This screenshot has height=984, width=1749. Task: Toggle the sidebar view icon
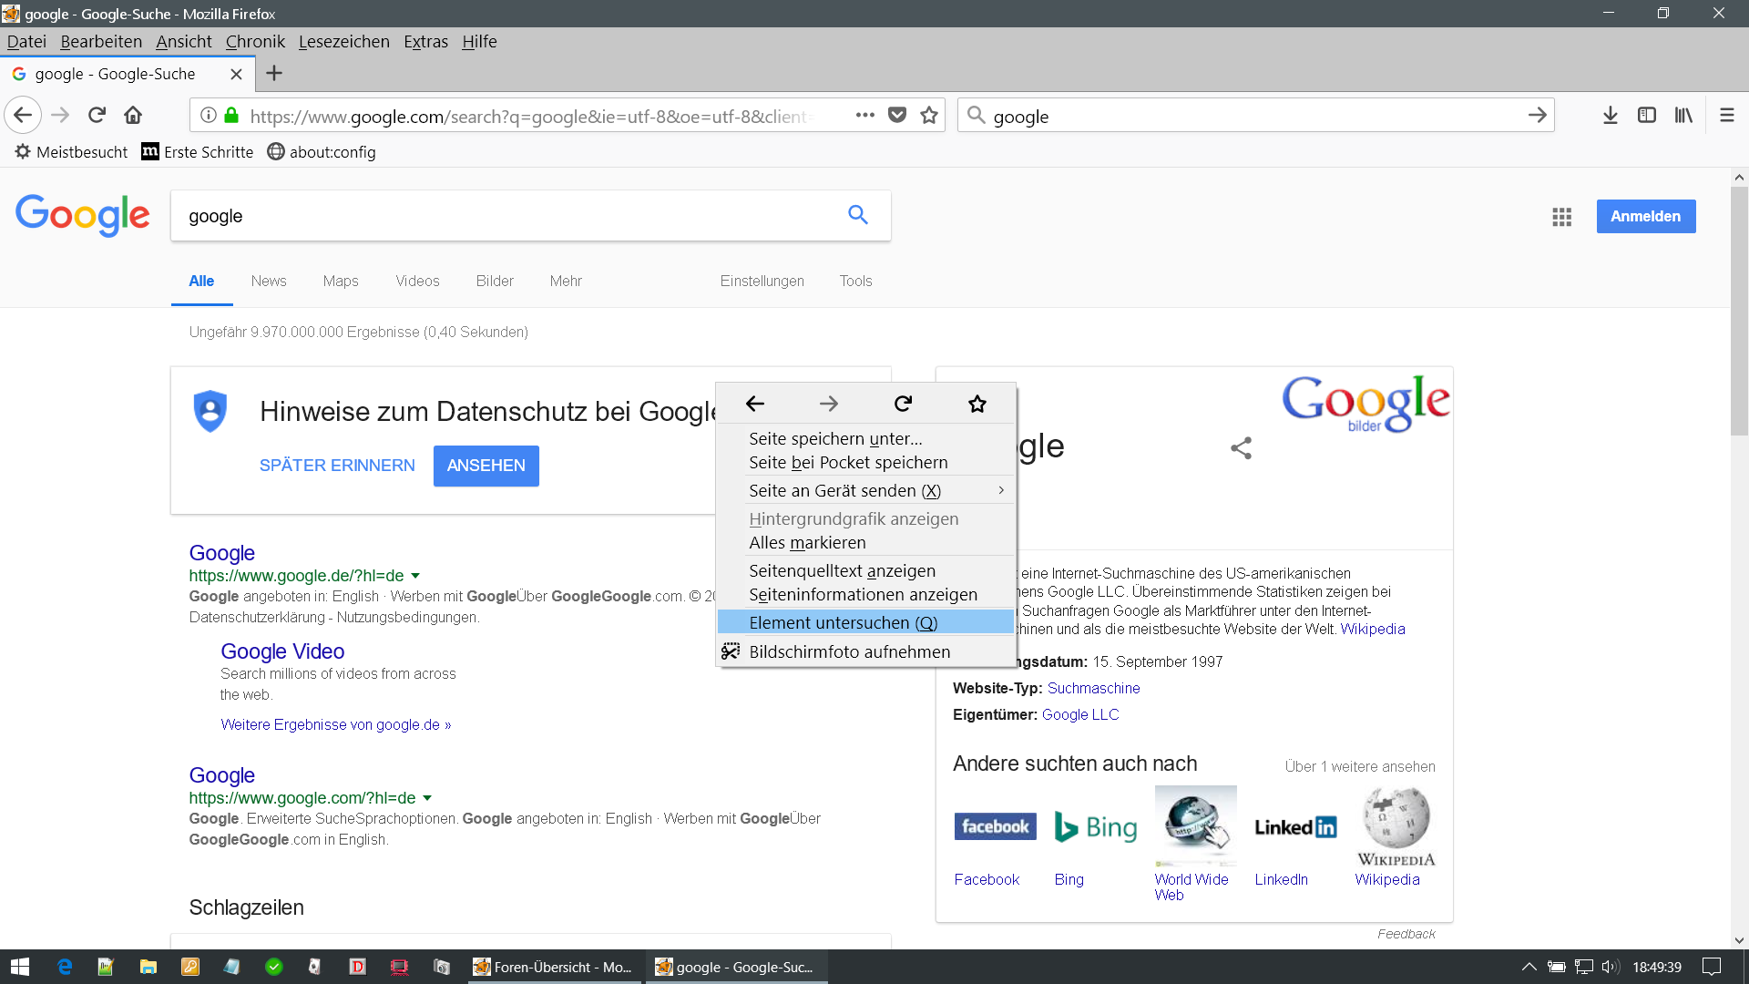1646,115
